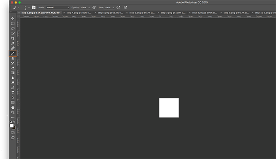Select the Eyedropper tool
Screen dimensions: 276x159
(13, 43)
